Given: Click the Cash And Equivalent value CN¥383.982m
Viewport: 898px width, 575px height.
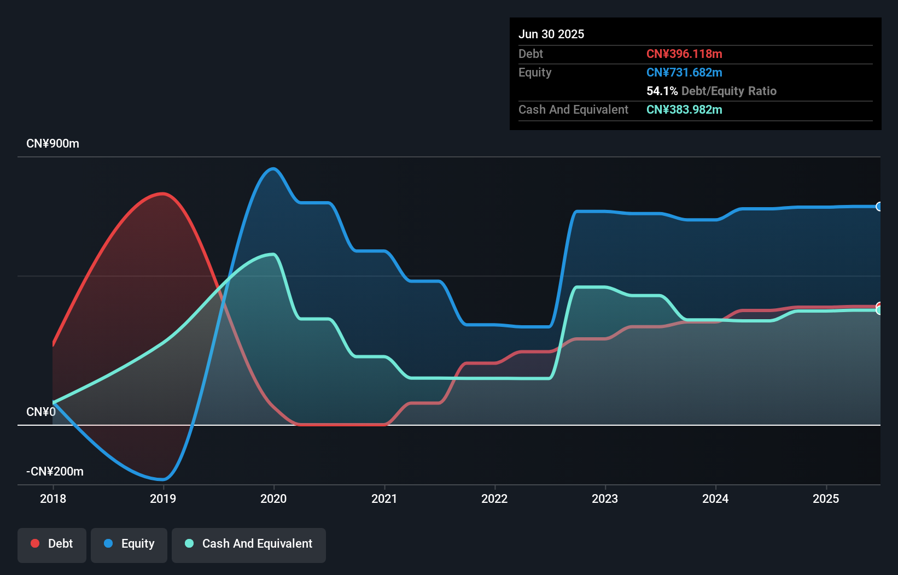Looking at the screenshot, I should (685, 110).
